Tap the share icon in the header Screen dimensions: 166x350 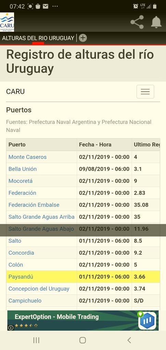(x=137, y=22)
